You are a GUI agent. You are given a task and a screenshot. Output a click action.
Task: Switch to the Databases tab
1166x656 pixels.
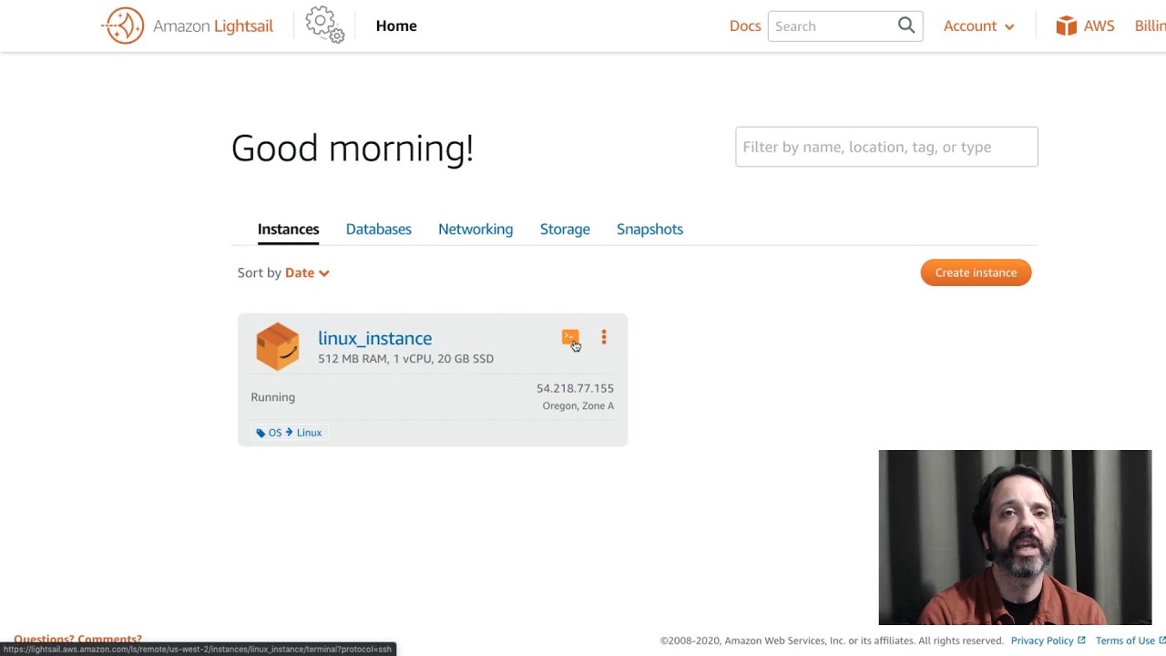tap(378, 229)
